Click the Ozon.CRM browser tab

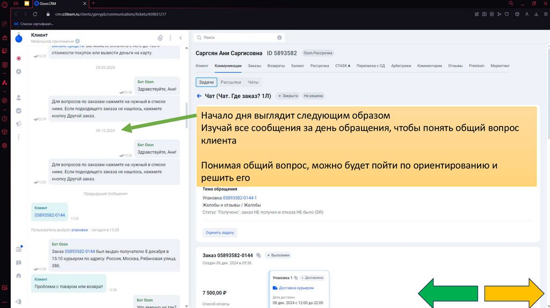point(60,4)
